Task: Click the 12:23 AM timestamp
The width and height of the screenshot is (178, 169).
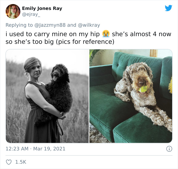Action: (x=17, y=149)
